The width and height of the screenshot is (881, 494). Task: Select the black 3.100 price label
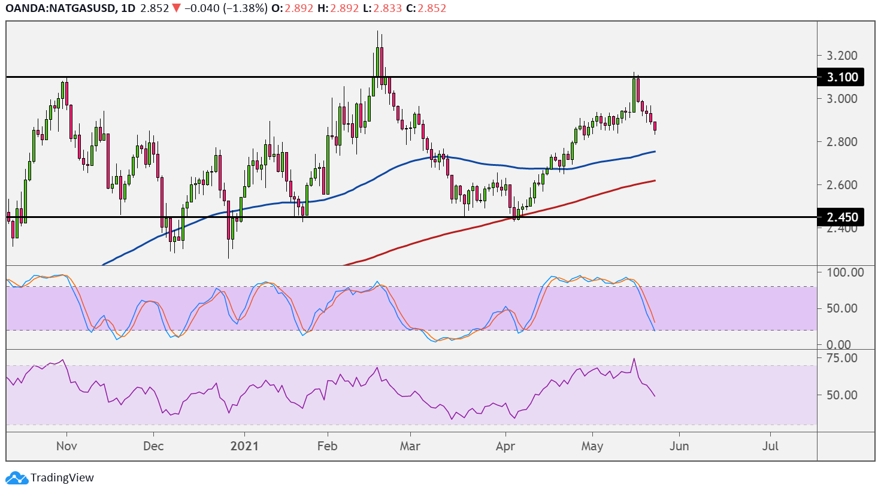[841, 77]
